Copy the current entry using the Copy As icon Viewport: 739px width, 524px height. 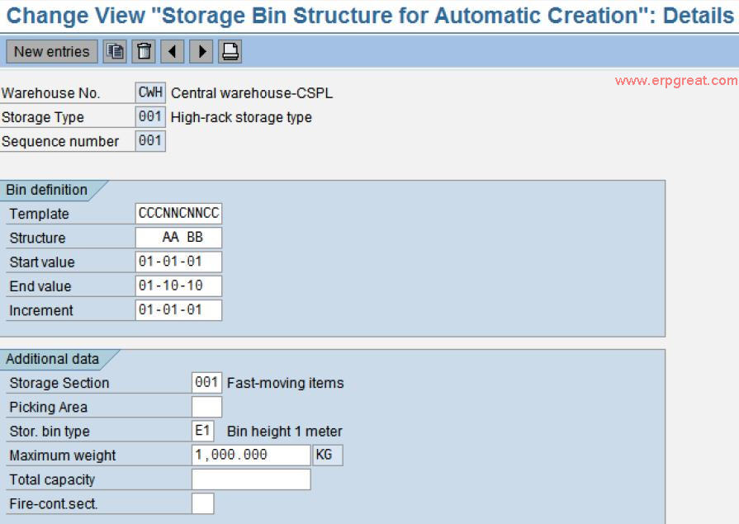point(115,51)
